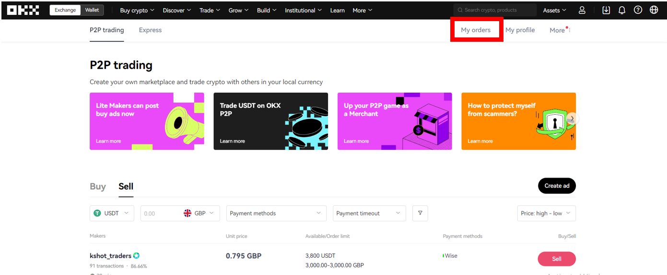Open the Assets dropdown
The width and height of the screenshot is (667, 275).
click(555, 10)
